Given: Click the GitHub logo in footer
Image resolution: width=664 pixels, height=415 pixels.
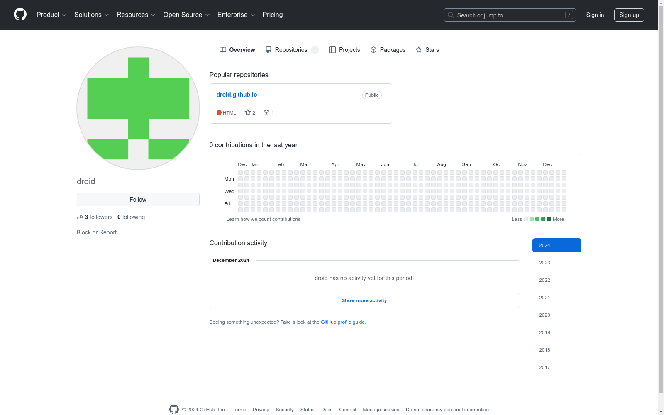Looking at the screenshot, I should click(x=174, y=409).
